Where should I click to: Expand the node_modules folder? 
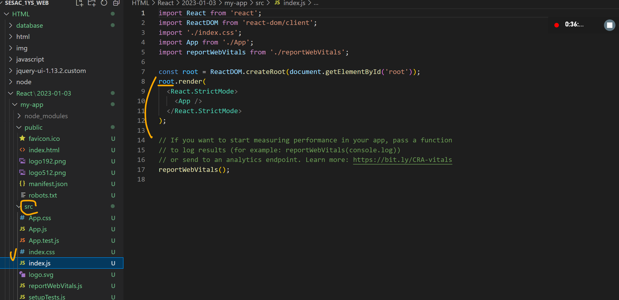(x=46, y=116)
